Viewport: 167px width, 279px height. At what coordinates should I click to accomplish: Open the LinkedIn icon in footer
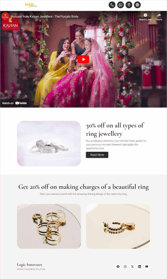pyautogui.click(x=139, y=266)
